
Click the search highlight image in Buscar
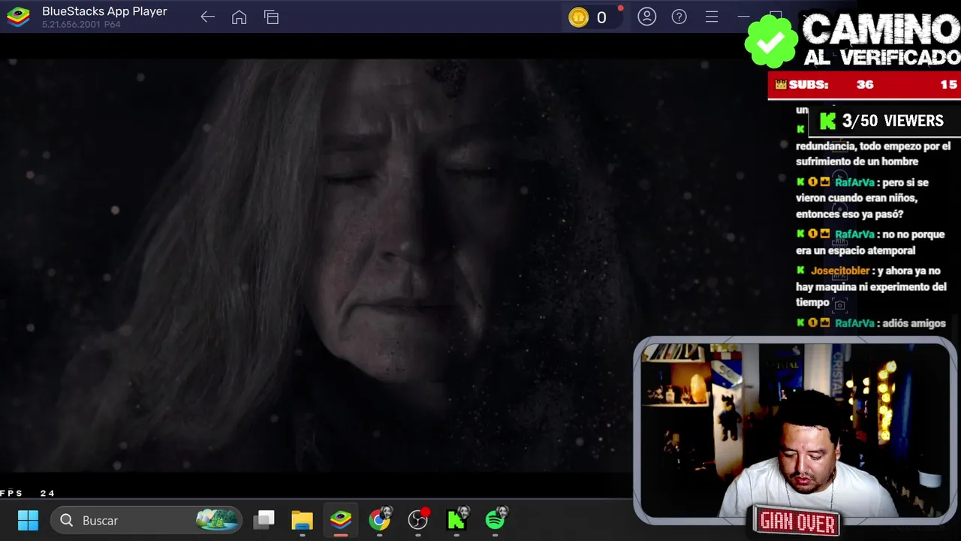point(217,520)
